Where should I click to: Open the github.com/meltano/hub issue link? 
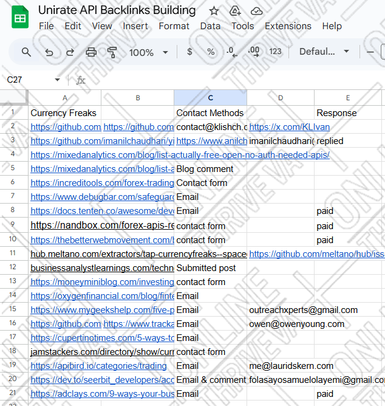pos(317,254)
